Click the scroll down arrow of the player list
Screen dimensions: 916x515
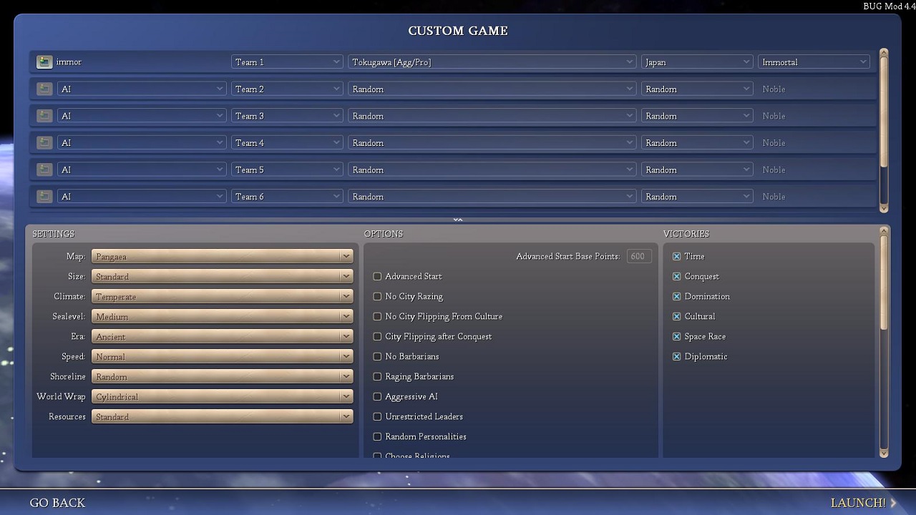[x=884, y=208]
